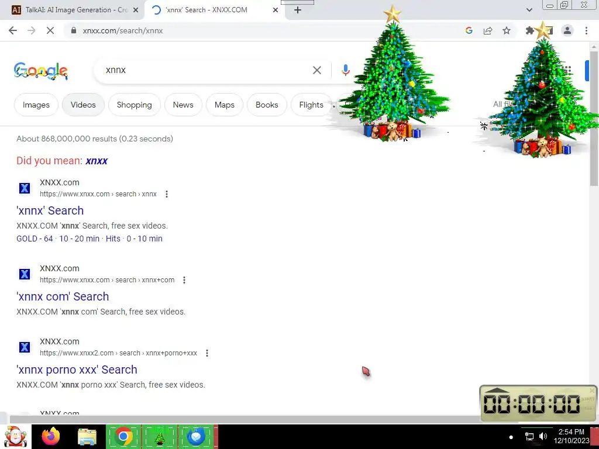This screenshot has width=599, height=449.
Task: Filter results by Maps
Action: click(225, 105)
